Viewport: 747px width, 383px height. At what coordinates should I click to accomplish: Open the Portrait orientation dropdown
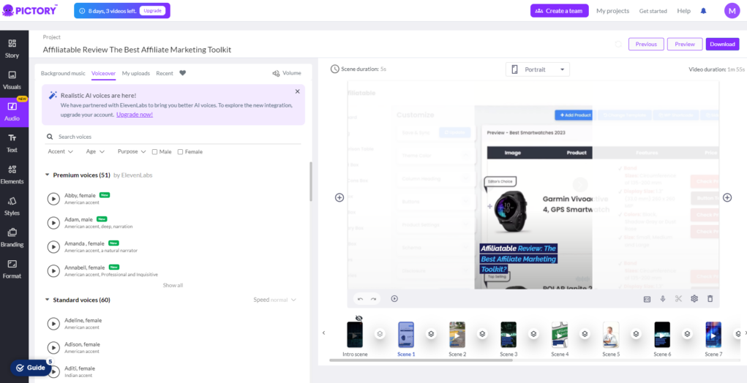pyautogui.click(x=537, y=69)
